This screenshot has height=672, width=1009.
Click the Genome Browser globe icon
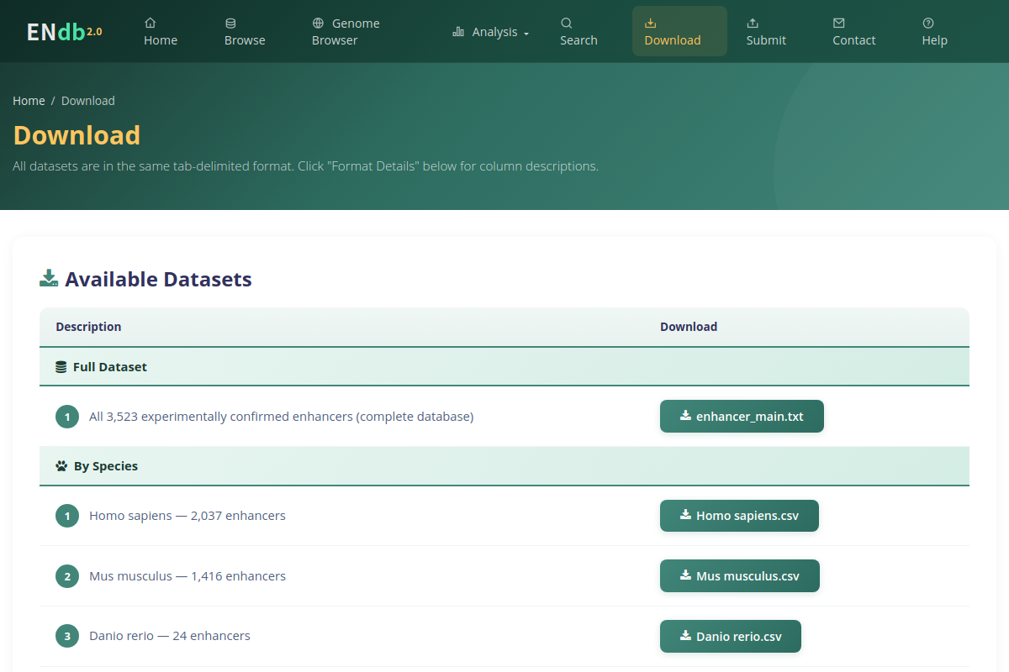click(x=318, y=24)
